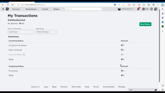Open the sidebar Outlook icon

(x=163, y=22)
